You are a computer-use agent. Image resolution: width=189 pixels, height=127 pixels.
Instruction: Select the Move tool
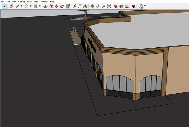[x=56, y=6]
